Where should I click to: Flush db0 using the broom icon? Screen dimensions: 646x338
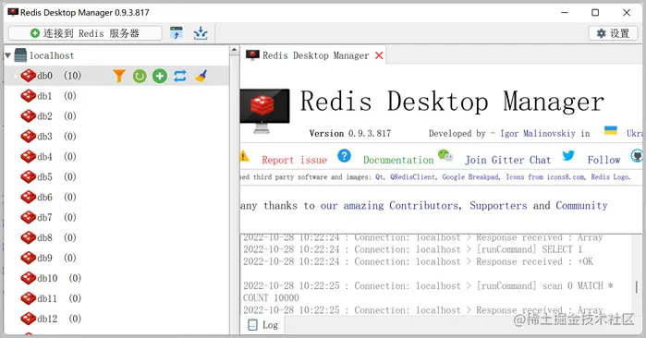[x=201, y=76]
